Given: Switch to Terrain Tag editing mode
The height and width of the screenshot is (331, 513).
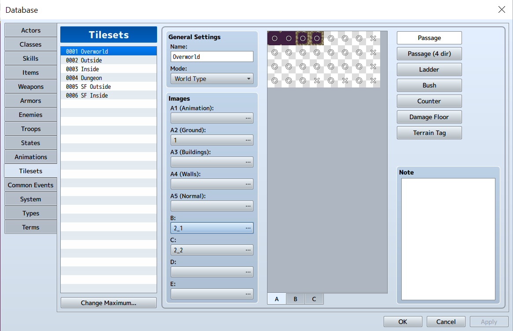Looking at the screenshot, I should (x=429, y=132).
